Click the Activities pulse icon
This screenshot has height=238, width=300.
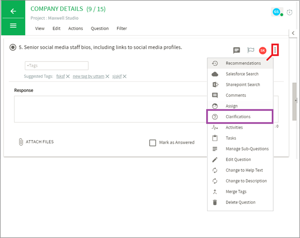tap(215, 127)
